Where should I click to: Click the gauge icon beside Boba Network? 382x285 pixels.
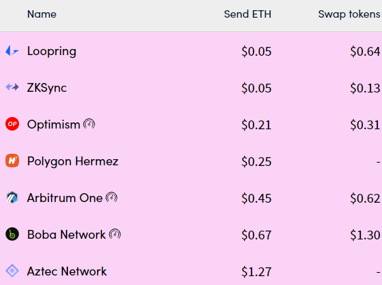(115, 234)
